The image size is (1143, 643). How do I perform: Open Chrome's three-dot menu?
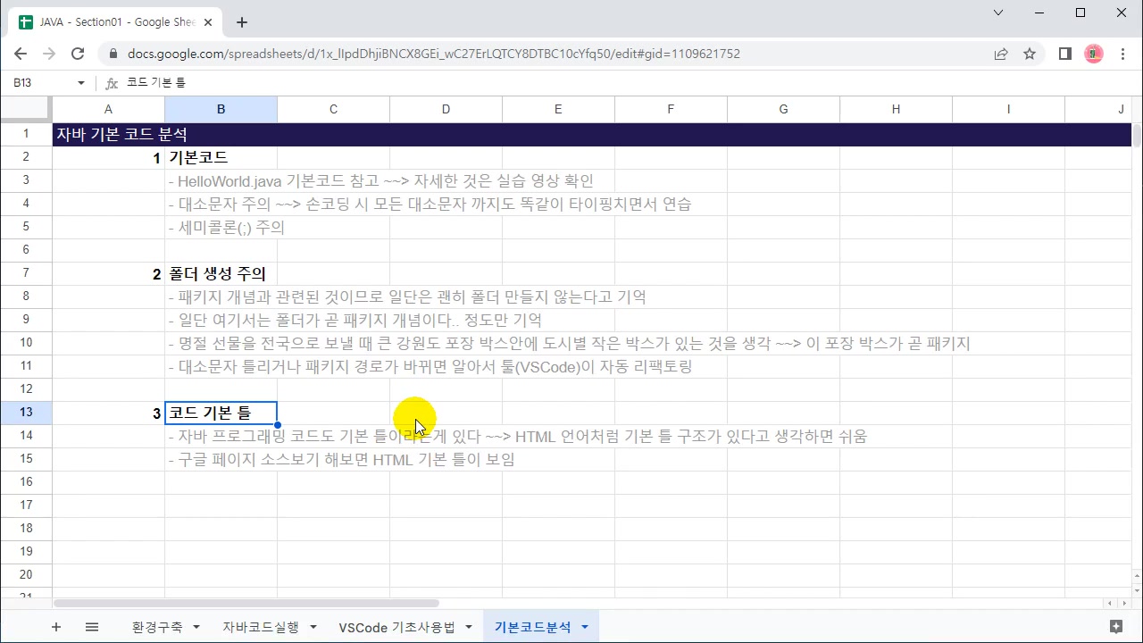pyautogui.click(x=1123, y=54)
